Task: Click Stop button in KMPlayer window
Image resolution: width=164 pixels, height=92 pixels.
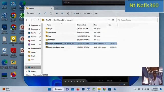Action: coord(71,82)
